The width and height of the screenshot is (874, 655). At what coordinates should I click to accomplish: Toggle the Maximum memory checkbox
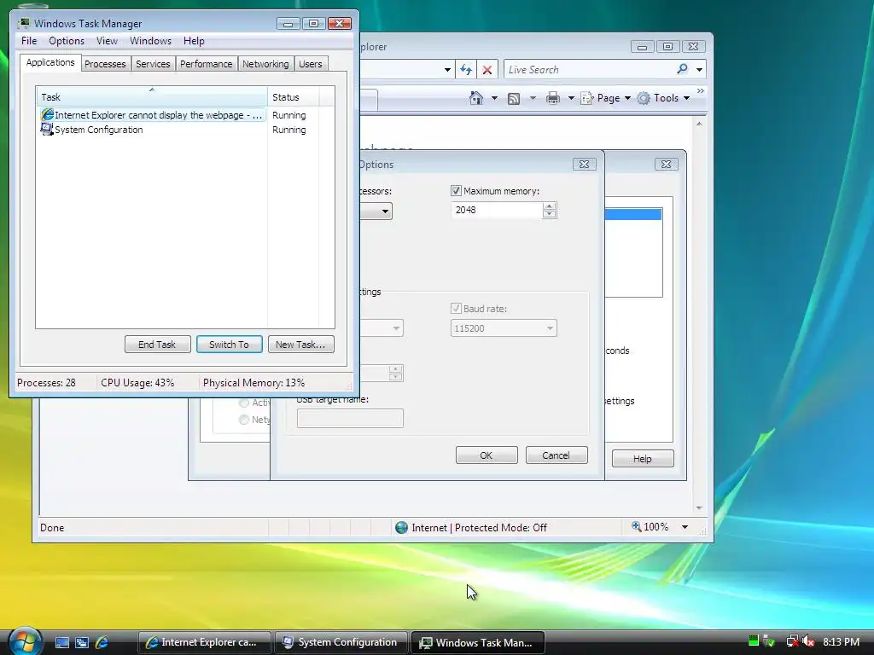456,191
